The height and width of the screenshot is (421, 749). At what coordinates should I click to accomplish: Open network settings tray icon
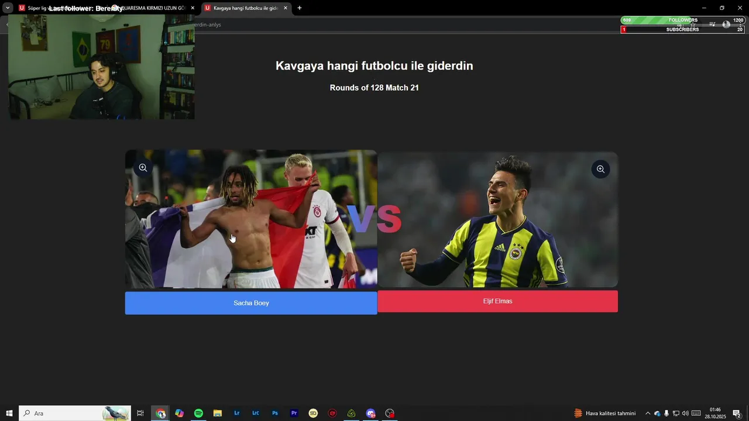[676, 413]
